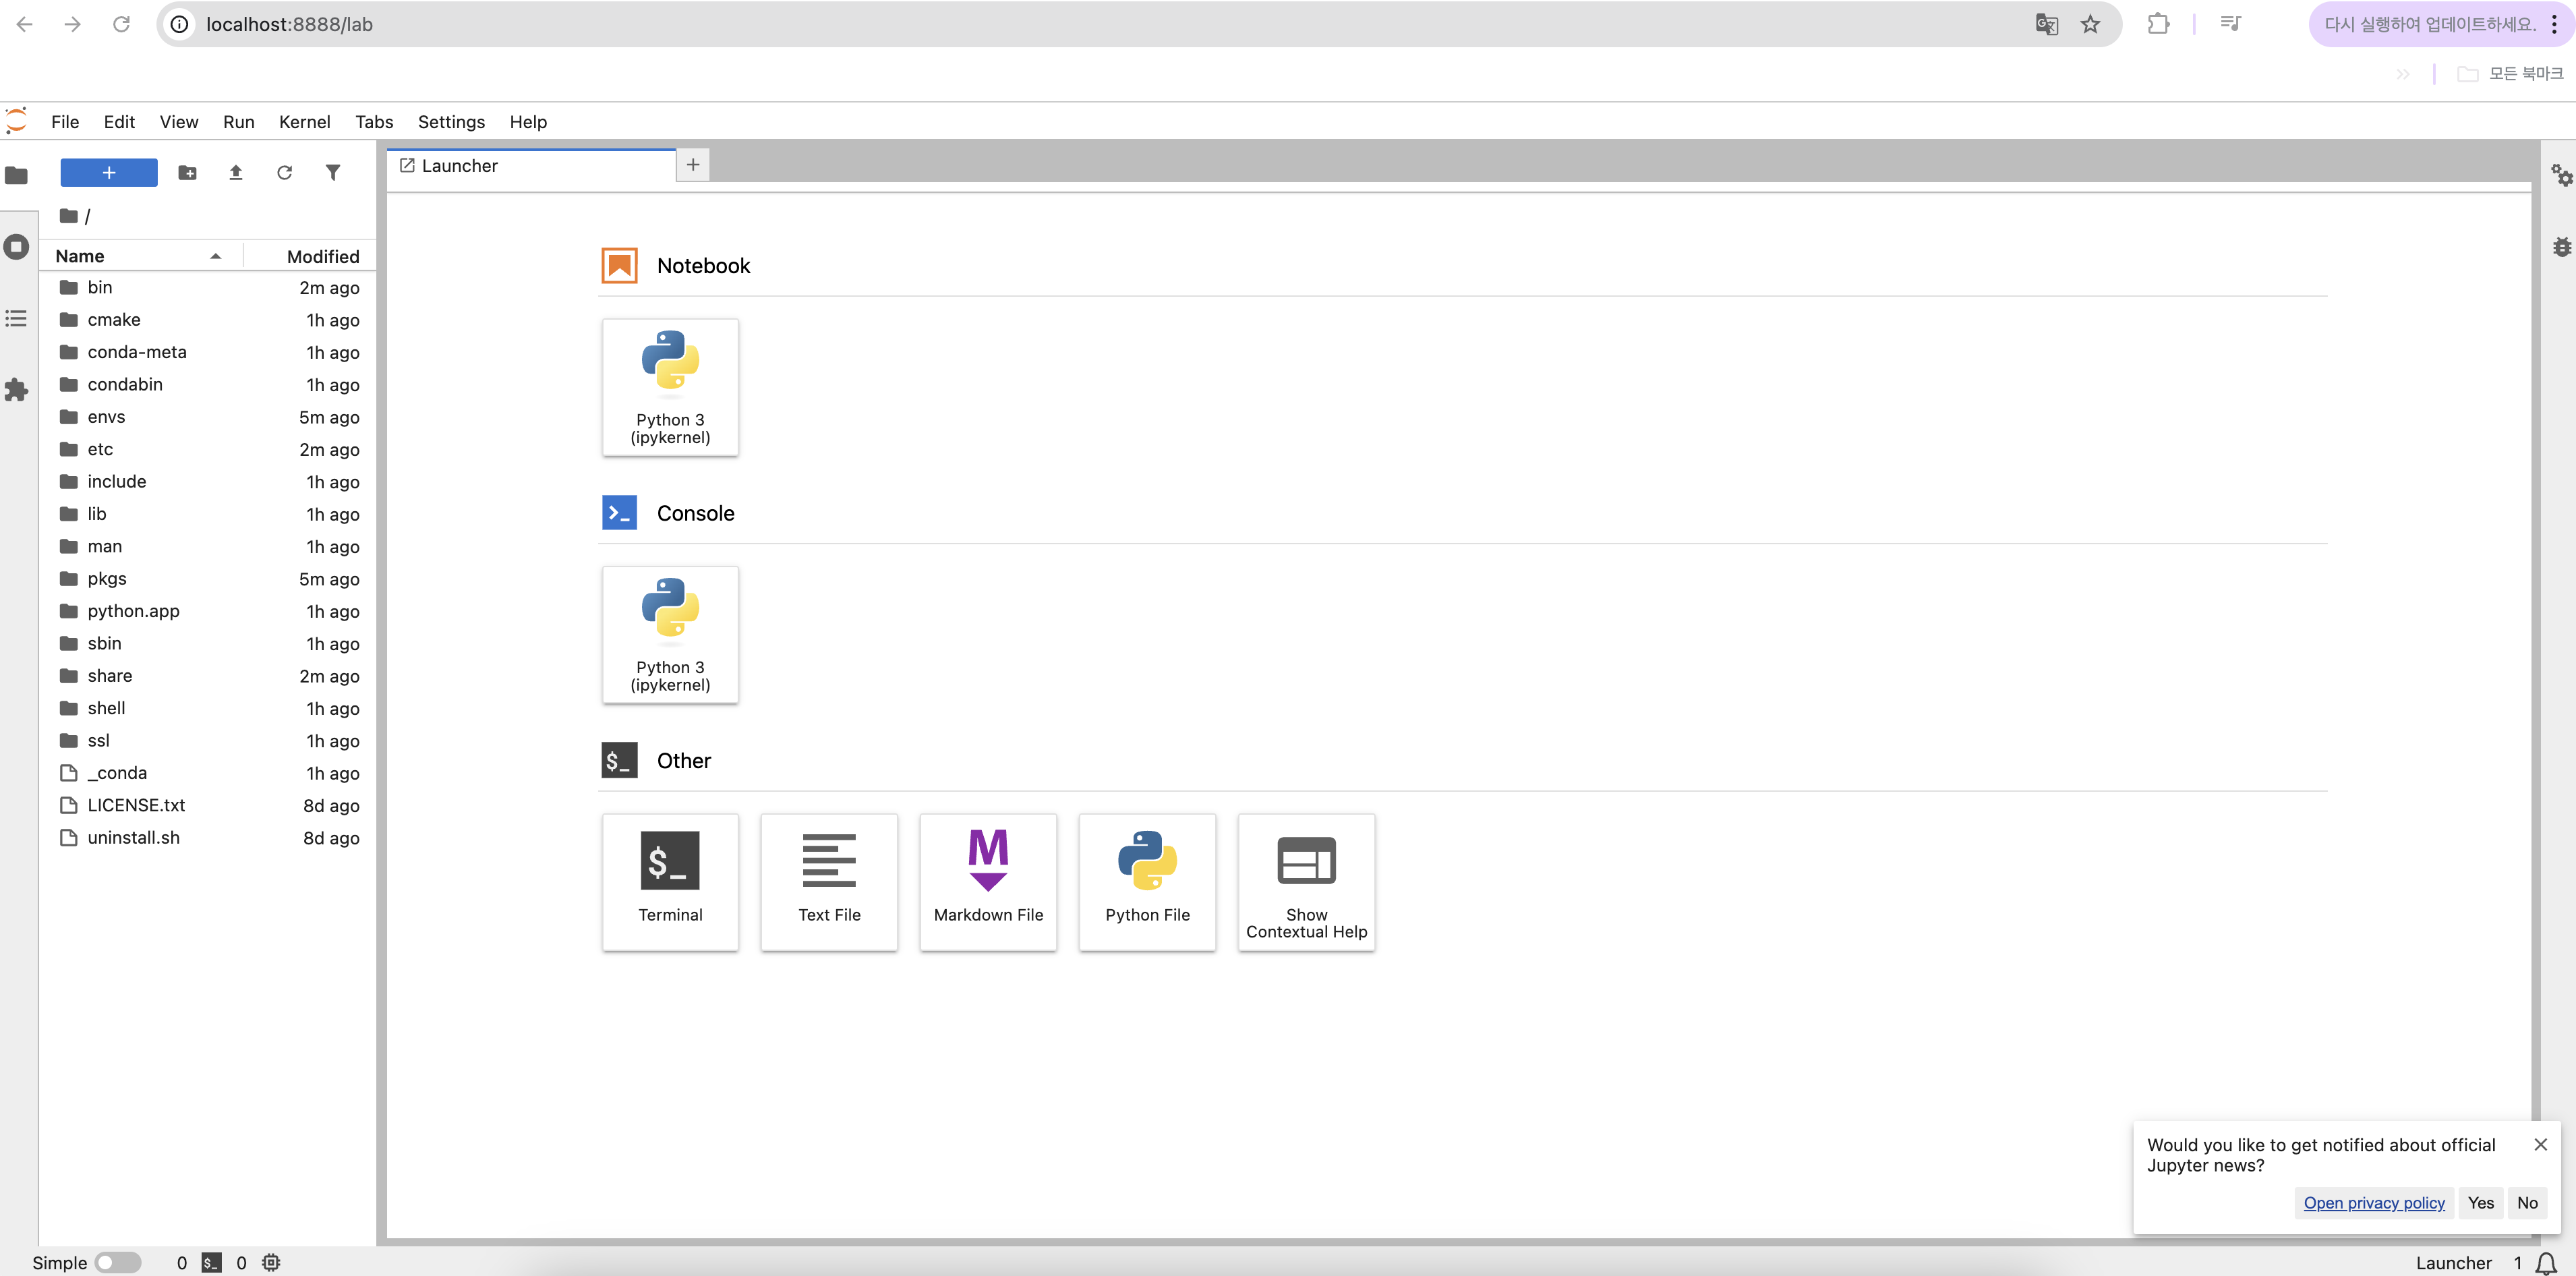The width and height of the screenshot is (2576, 1276).
Task: Sort files by Name column header
Action: point(80,256)
